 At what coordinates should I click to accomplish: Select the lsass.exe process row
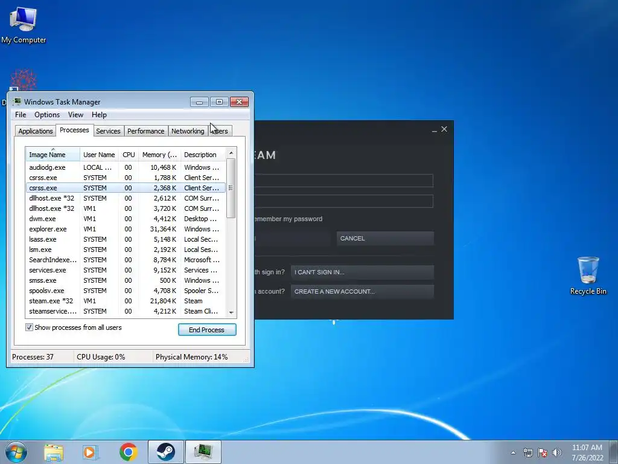click(126, 239)
